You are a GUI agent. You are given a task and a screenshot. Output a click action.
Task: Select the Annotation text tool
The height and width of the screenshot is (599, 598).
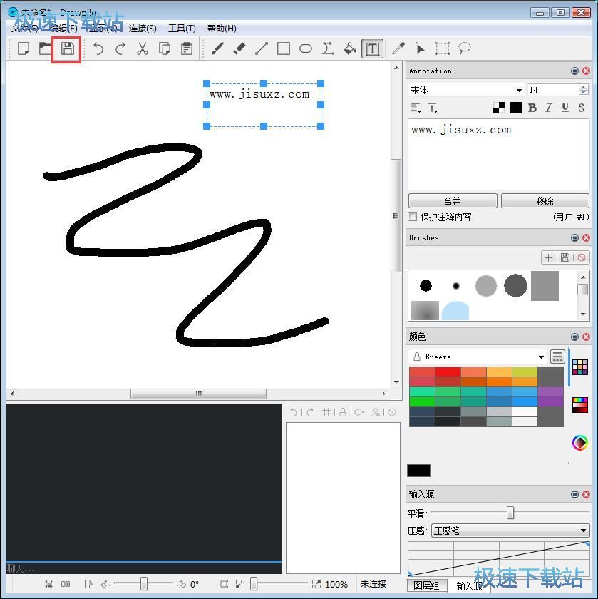(x=371, y=48)
